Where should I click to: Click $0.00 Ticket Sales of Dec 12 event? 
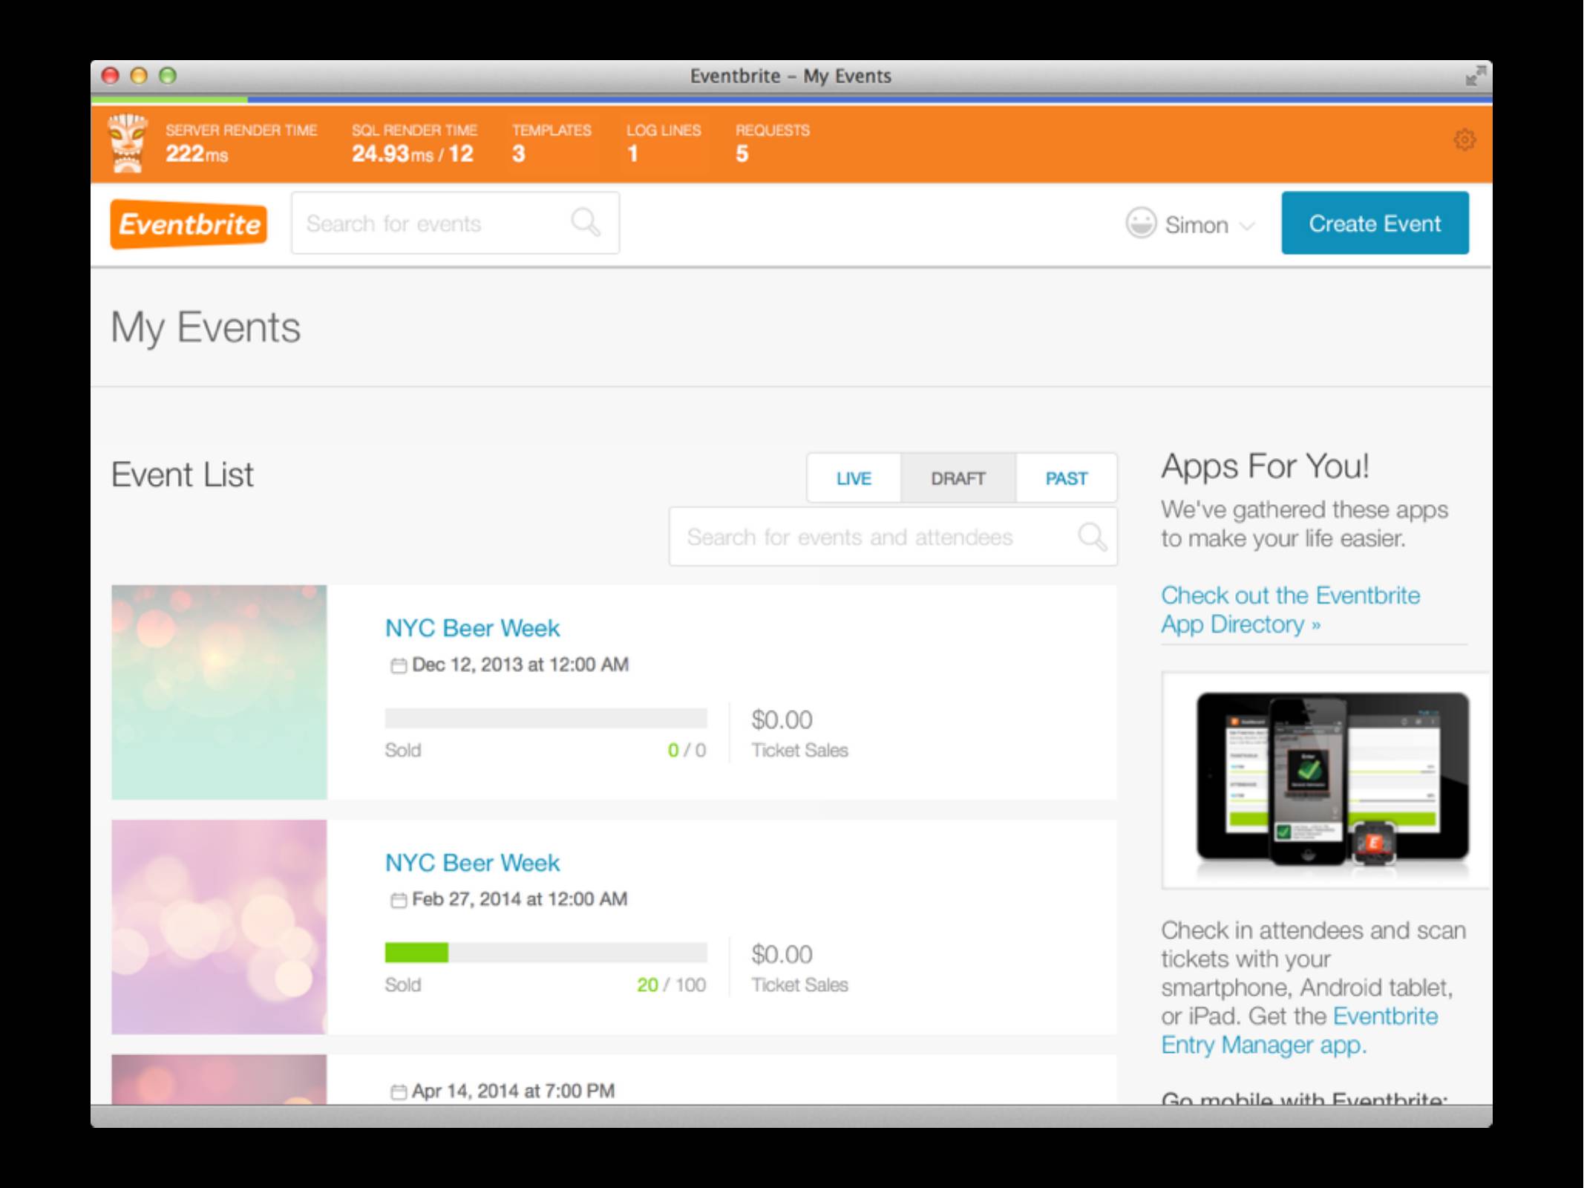point(799,734)
